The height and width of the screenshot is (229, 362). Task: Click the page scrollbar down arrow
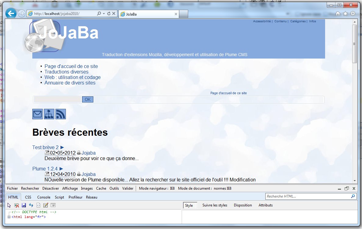354,181
